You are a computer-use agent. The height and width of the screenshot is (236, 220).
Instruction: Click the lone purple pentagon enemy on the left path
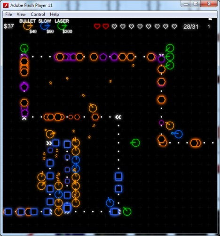point(24,86)
